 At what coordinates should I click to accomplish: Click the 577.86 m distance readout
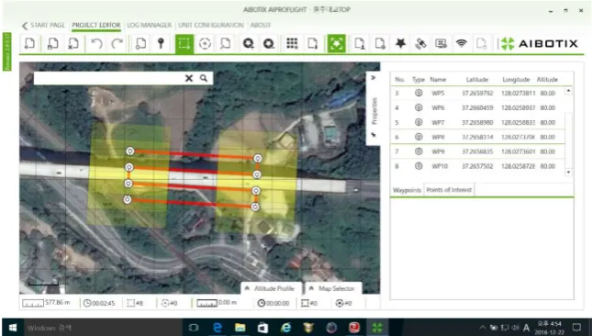[46, 303]
